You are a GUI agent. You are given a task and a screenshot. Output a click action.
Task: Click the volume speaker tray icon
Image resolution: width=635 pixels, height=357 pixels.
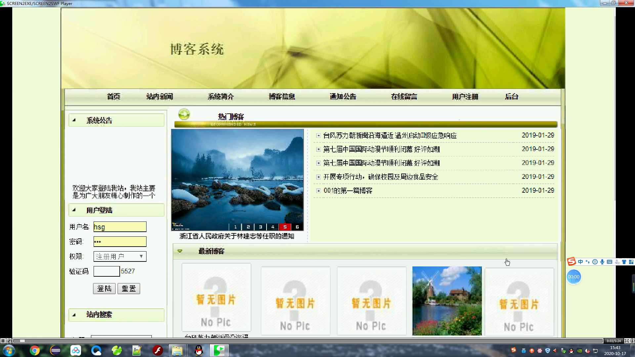pyautogui.click(x=587, y=351)
